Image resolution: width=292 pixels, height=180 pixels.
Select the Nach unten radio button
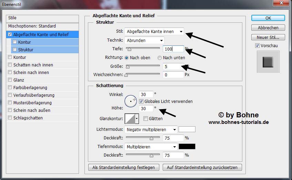coord(160,58)
